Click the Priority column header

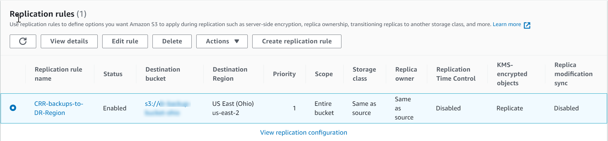pyautogui.click(x=284, y=74)
